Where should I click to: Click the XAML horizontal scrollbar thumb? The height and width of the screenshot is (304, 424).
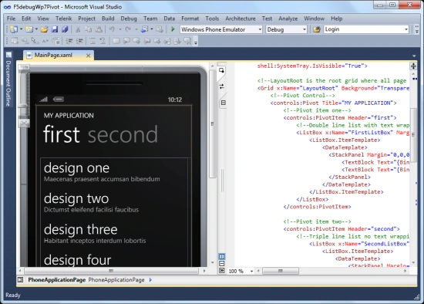(x=281, y=271)
